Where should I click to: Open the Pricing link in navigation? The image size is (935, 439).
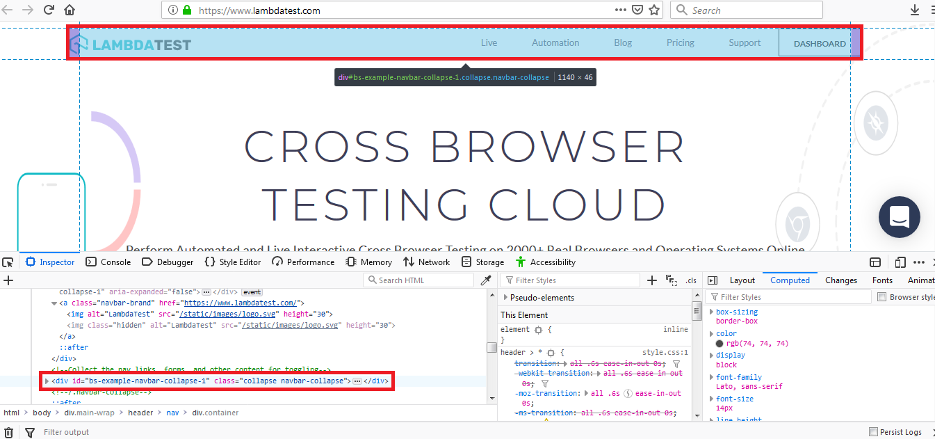coord(679,42)
